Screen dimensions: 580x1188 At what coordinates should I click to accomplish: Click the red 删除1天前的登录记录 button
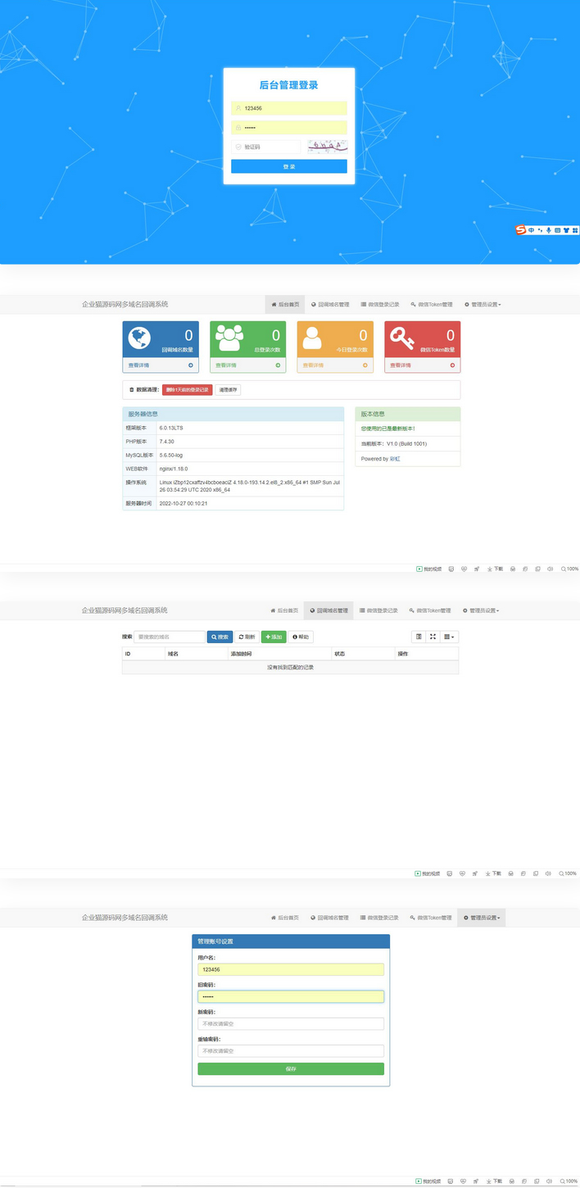[x=187, y=390]
